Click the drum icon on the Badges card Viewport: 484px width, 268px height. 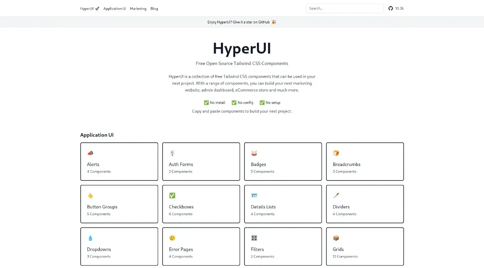point(254,153)
